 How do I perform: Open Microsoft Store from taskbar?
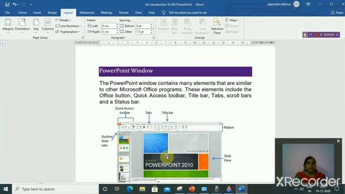pyautogui.click(x=155, y=189)
